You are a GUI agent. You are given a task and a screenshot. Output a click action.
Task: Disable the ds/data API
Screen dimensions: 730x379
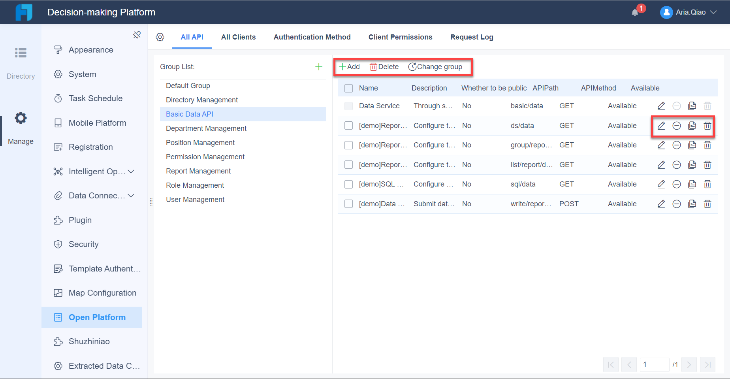click(677, 126)
